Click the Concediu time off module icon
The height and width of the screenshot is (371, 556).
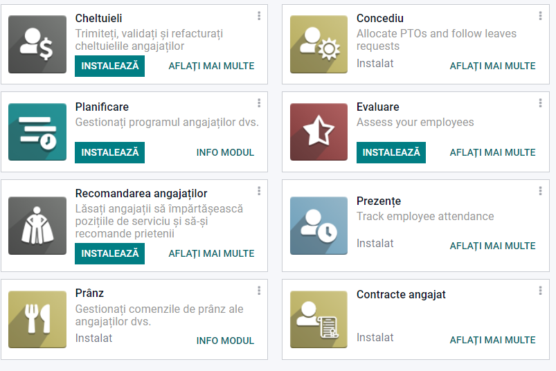click(x=319, y=44)
